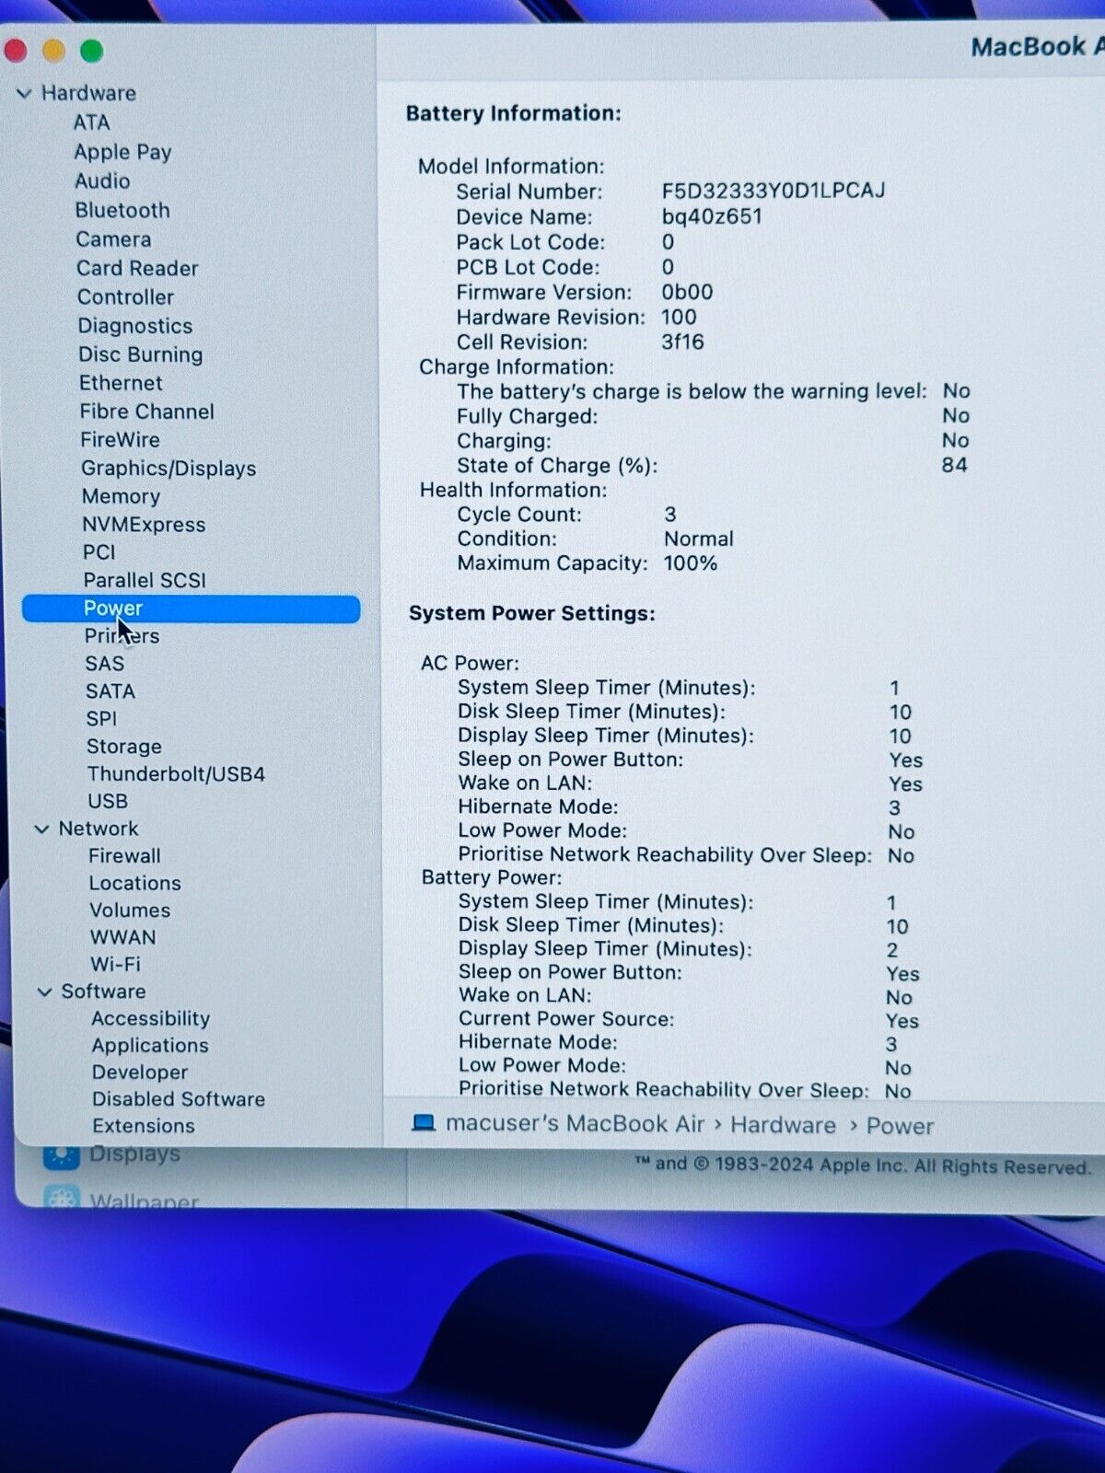The height and width of the screenshot is (1473, 1105).
Task: Select Wi-Fi under Network
Action: pyautogui.click(x=115, y=964)
